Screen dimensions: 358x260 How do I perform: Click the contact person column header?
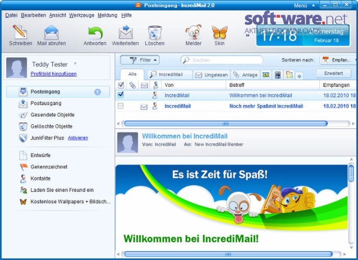pos(156,85)
